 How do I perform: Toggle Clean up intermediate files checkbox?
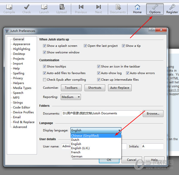pyautogui.click(x=99, y=80)
